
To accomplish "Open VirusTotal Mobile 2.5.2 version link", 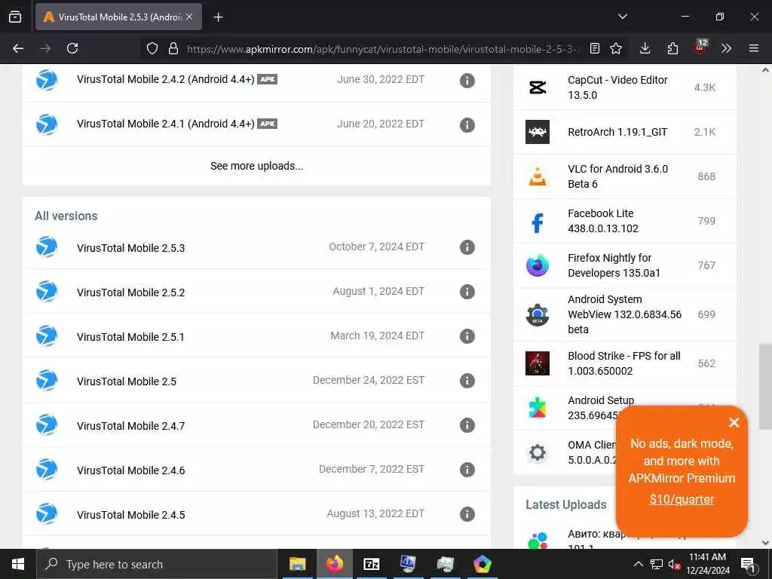I will point(130,293).
